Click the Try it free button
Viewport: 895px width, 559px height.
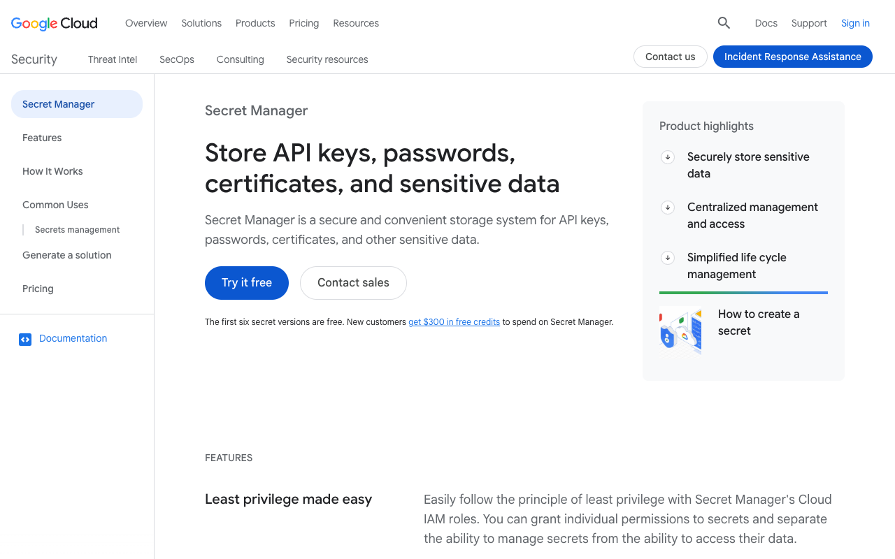tap(247, 283)
